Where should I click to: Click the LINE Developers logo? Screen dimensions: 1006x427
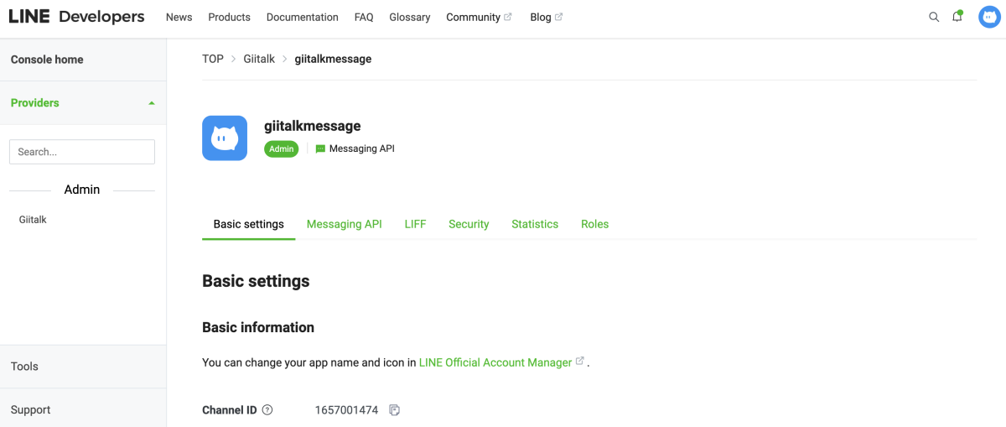[76, 17]
